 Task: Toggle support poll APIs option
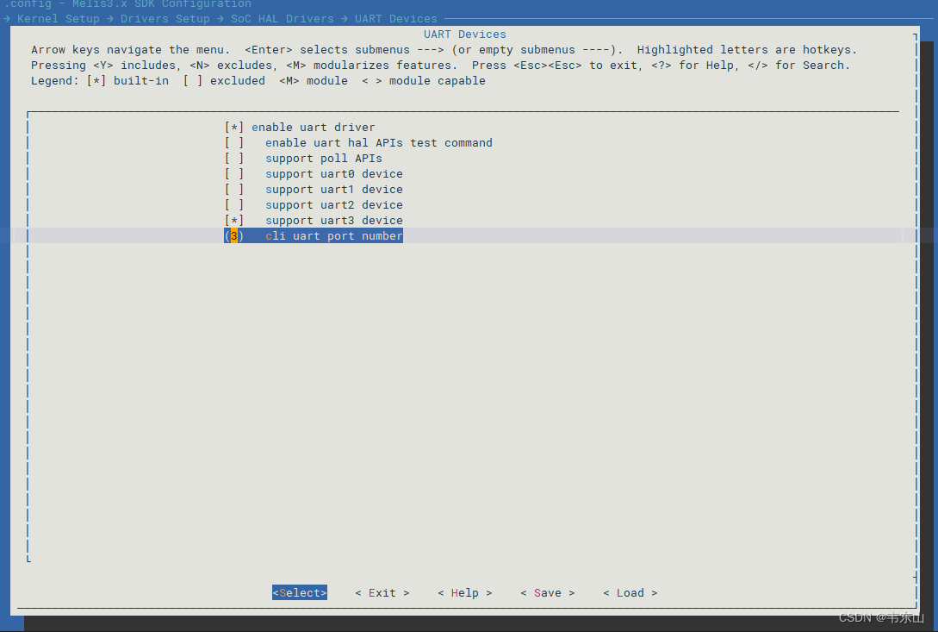[x=234, y=158]
